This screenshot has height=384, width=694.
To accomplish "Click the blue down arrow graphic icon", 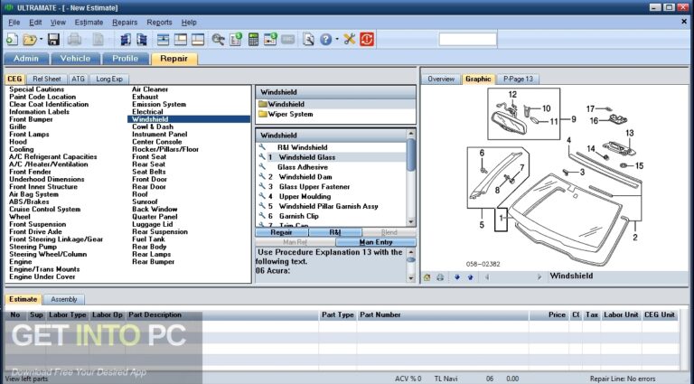I will pyautogui.click(x=457, y=277).
